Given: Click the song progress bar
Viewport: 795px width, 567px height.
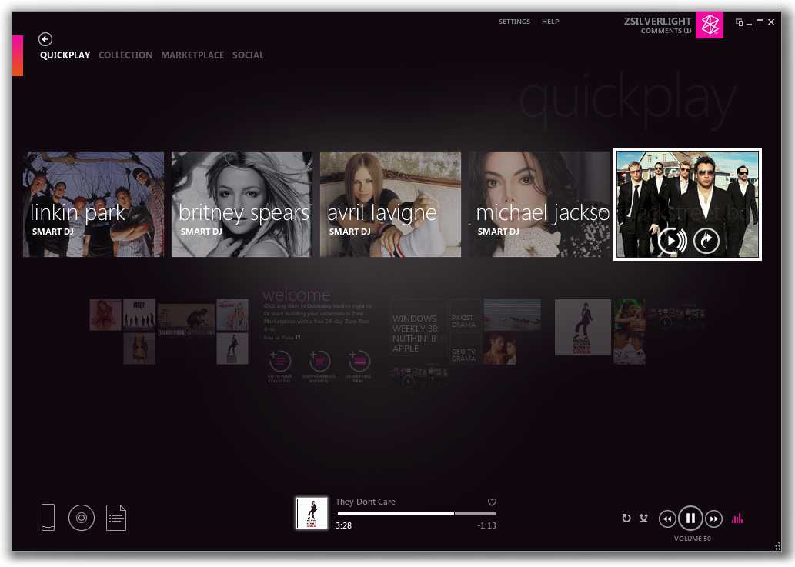Looking at the screenshot, I should [x=417, y=514].
